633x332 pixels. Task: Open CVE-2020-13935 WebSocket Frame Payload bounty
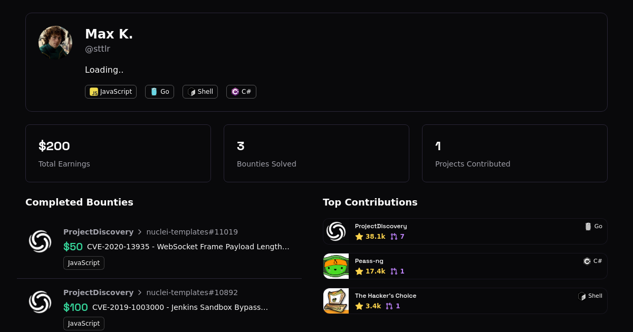tap(188, 247)
